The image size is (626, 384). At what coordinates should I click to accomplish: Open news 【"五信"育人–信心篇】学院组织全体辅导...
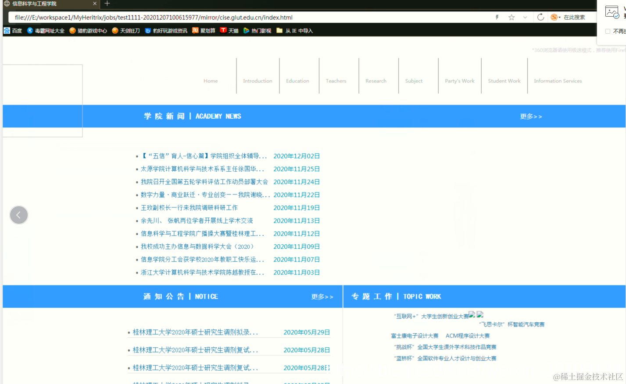coord(204,156)
